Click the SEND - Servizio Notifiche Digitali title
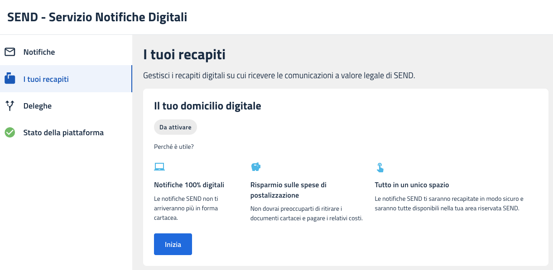This screenshot has height=270, width=553. (x=97, y=17)
